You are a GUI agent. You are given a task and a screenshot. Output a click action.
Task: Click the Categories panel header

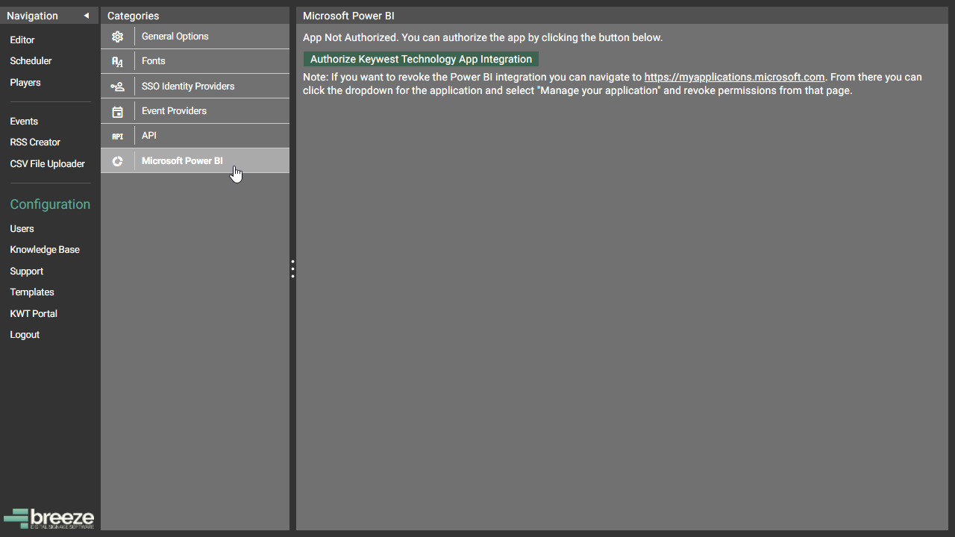195,16
